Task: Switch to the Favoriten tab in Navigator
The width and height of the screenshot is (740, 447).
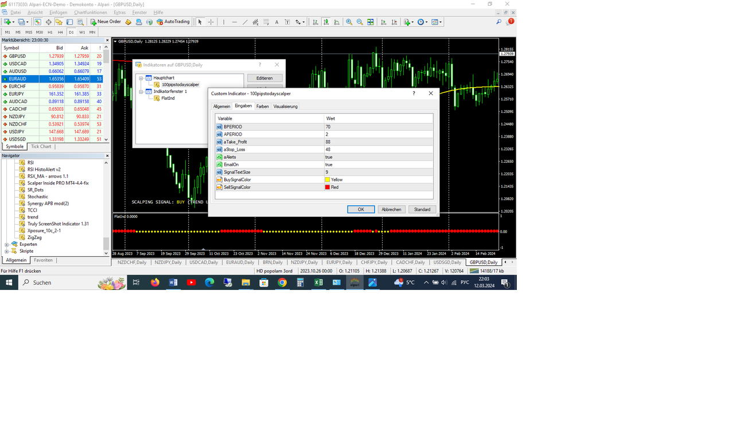Action: point(43,260)
